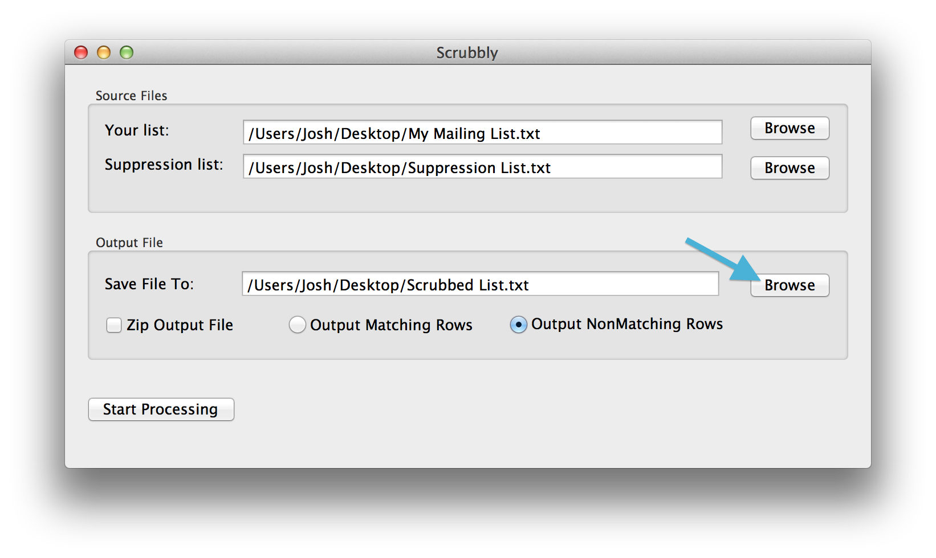Screen dimensions: 936x558
Task: Click the 'Your list:' label
Action: click(137, 130)
